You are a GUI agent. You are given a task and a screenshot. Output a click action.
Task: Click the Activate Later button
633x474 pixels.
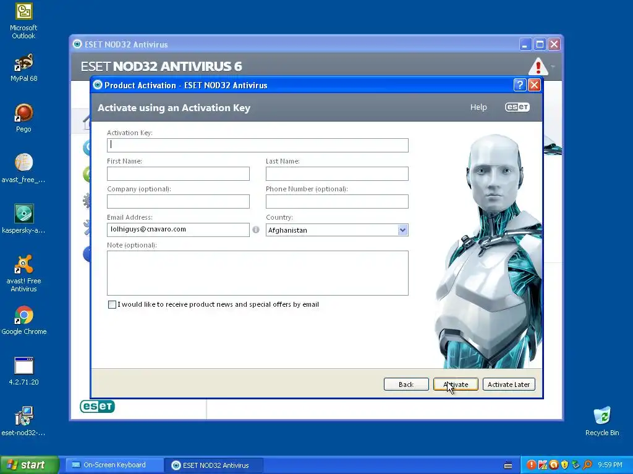click(x=509, y=385)
